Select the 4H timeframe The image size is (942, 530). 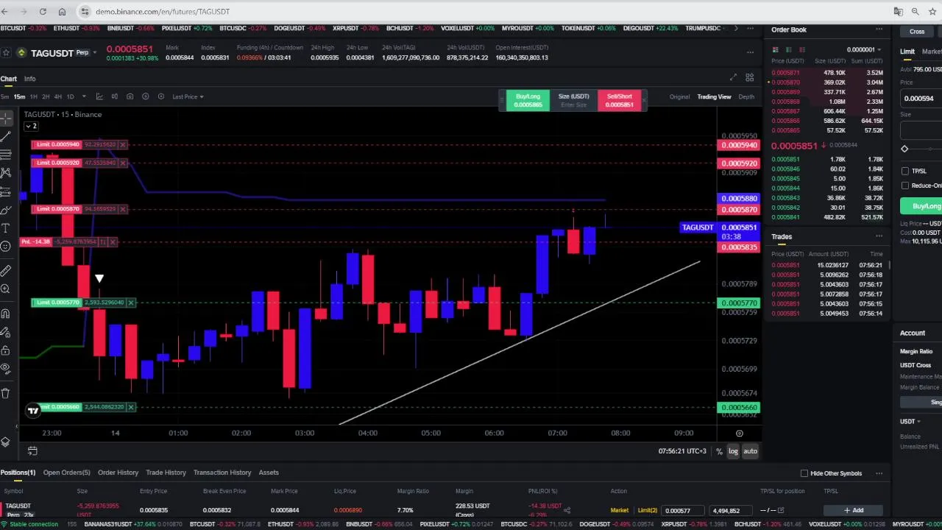[57, 96]
